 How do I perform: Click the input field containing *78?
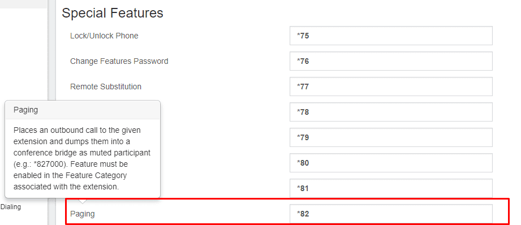click(391, 112)
